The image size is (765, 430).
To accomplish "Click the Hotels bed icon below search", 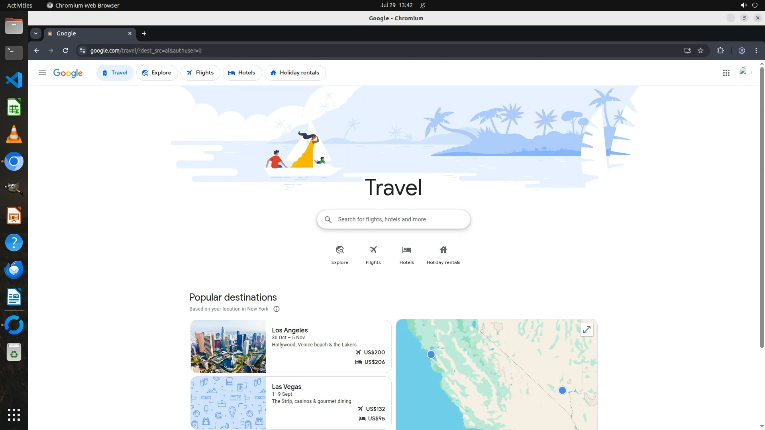I will 406,250.
